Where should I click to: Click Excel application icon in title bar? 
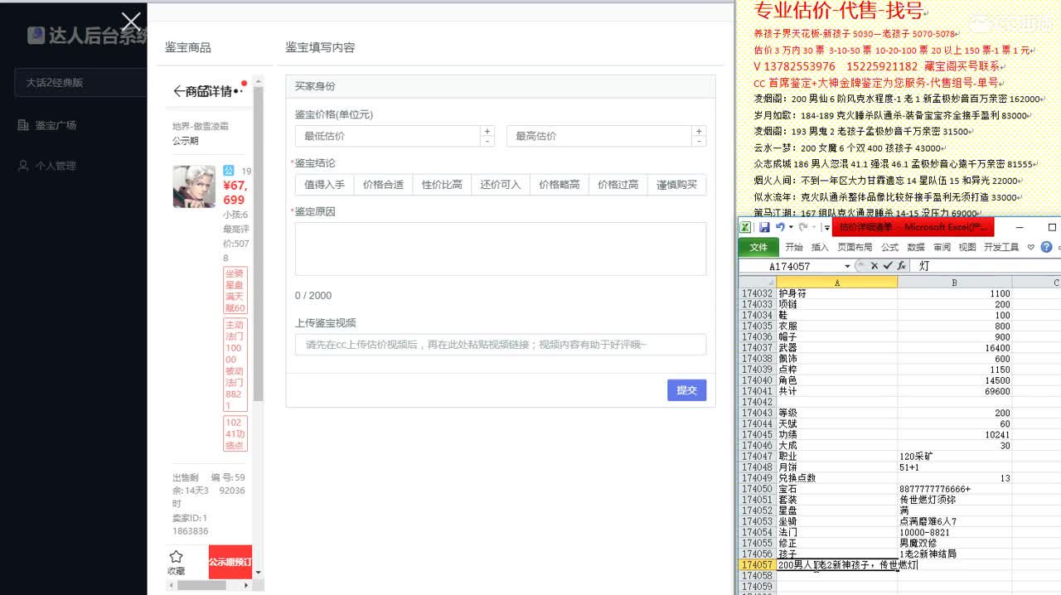tap(746, 227)
